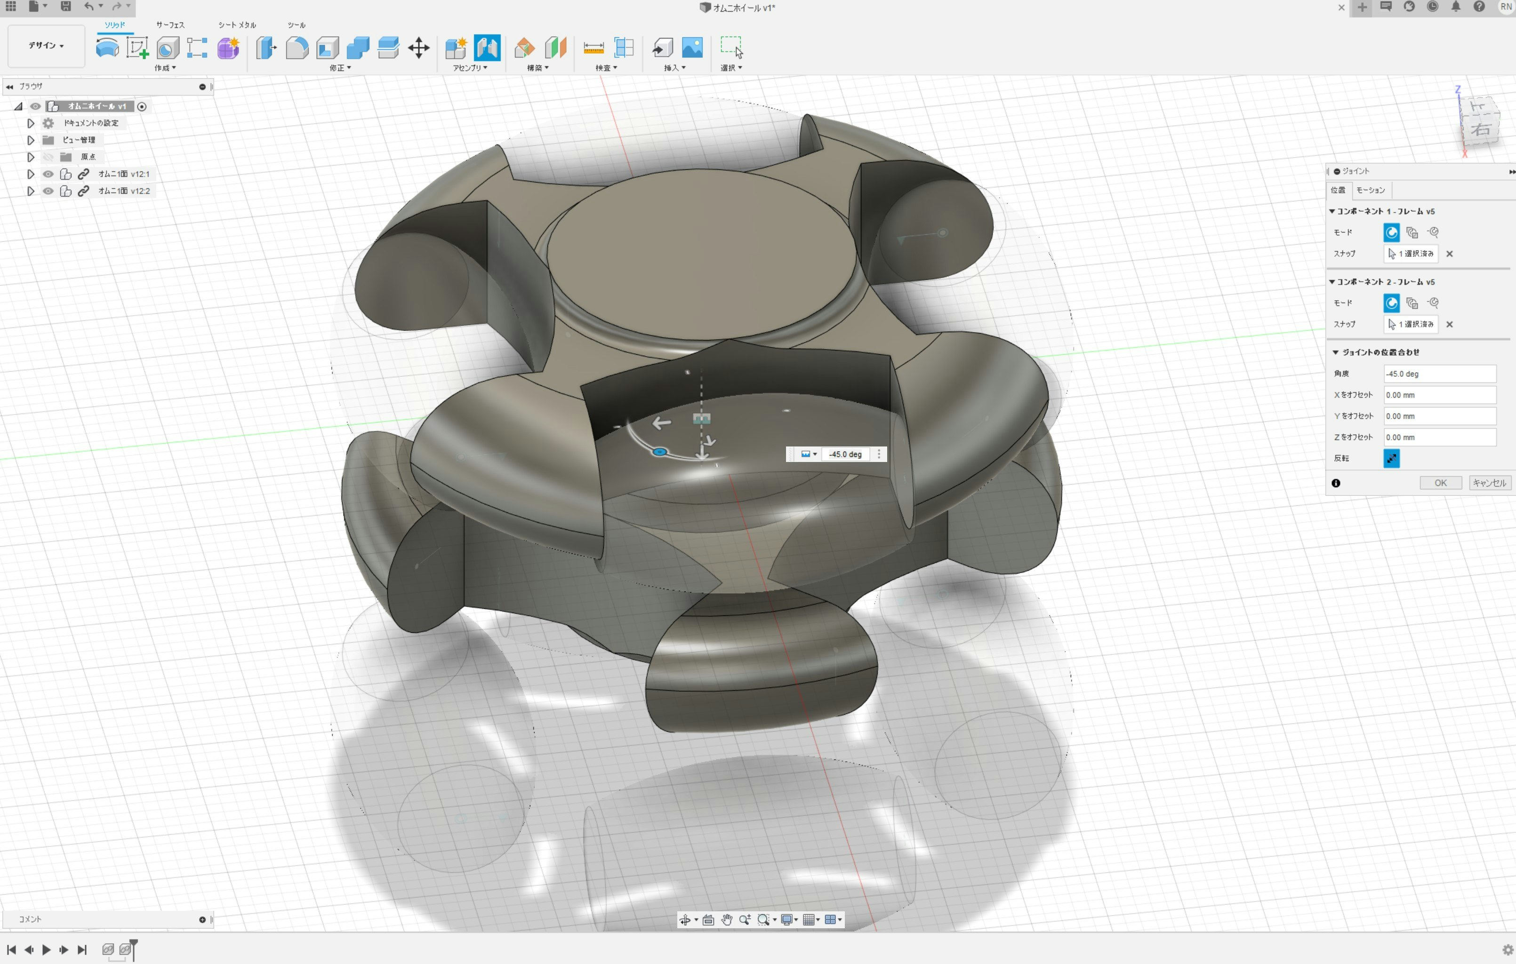Image resolution: width=1516 pixels, height=964 pixels.
Task: Click the Orbit tool in the bottom navigation bar
Action: tap(685, 920)
